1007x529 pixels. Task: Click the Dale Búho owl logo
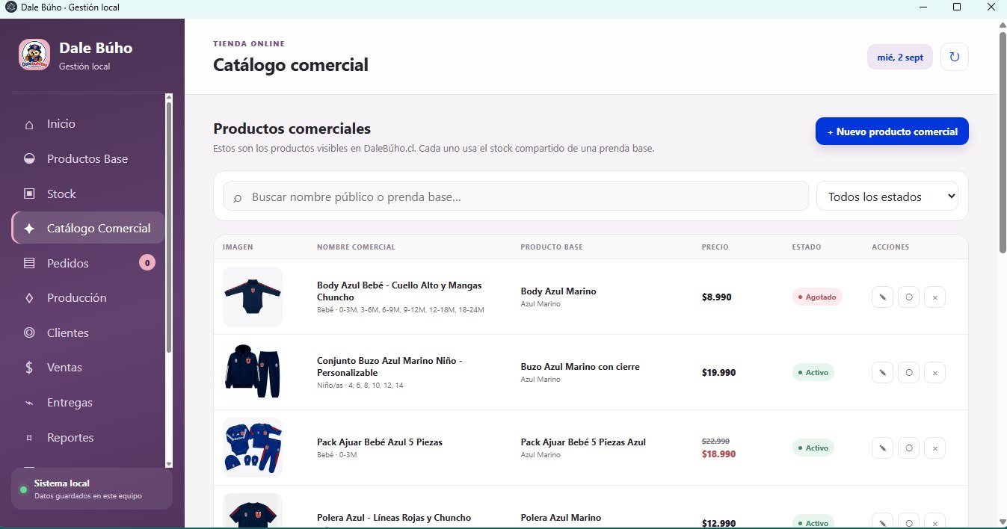tap(34, 55)
